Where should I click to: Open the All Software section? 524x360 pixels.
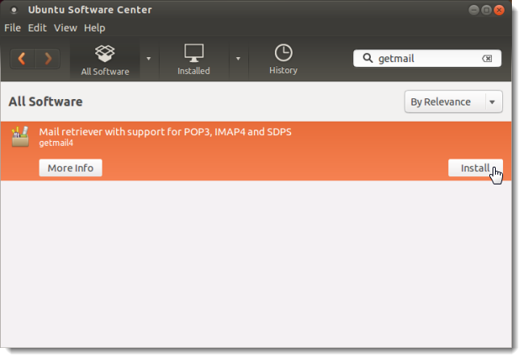coord(105,60)
